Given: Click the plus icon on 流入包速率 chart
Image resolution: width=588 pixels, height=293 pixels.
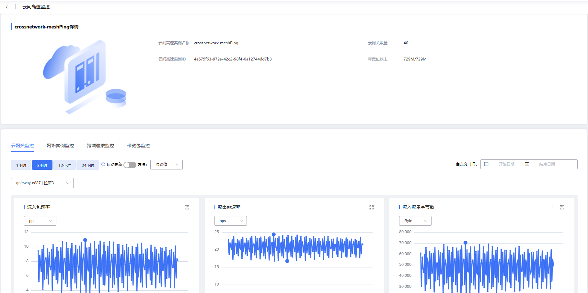Looking at the screenshot, I should tap(177, 207).
